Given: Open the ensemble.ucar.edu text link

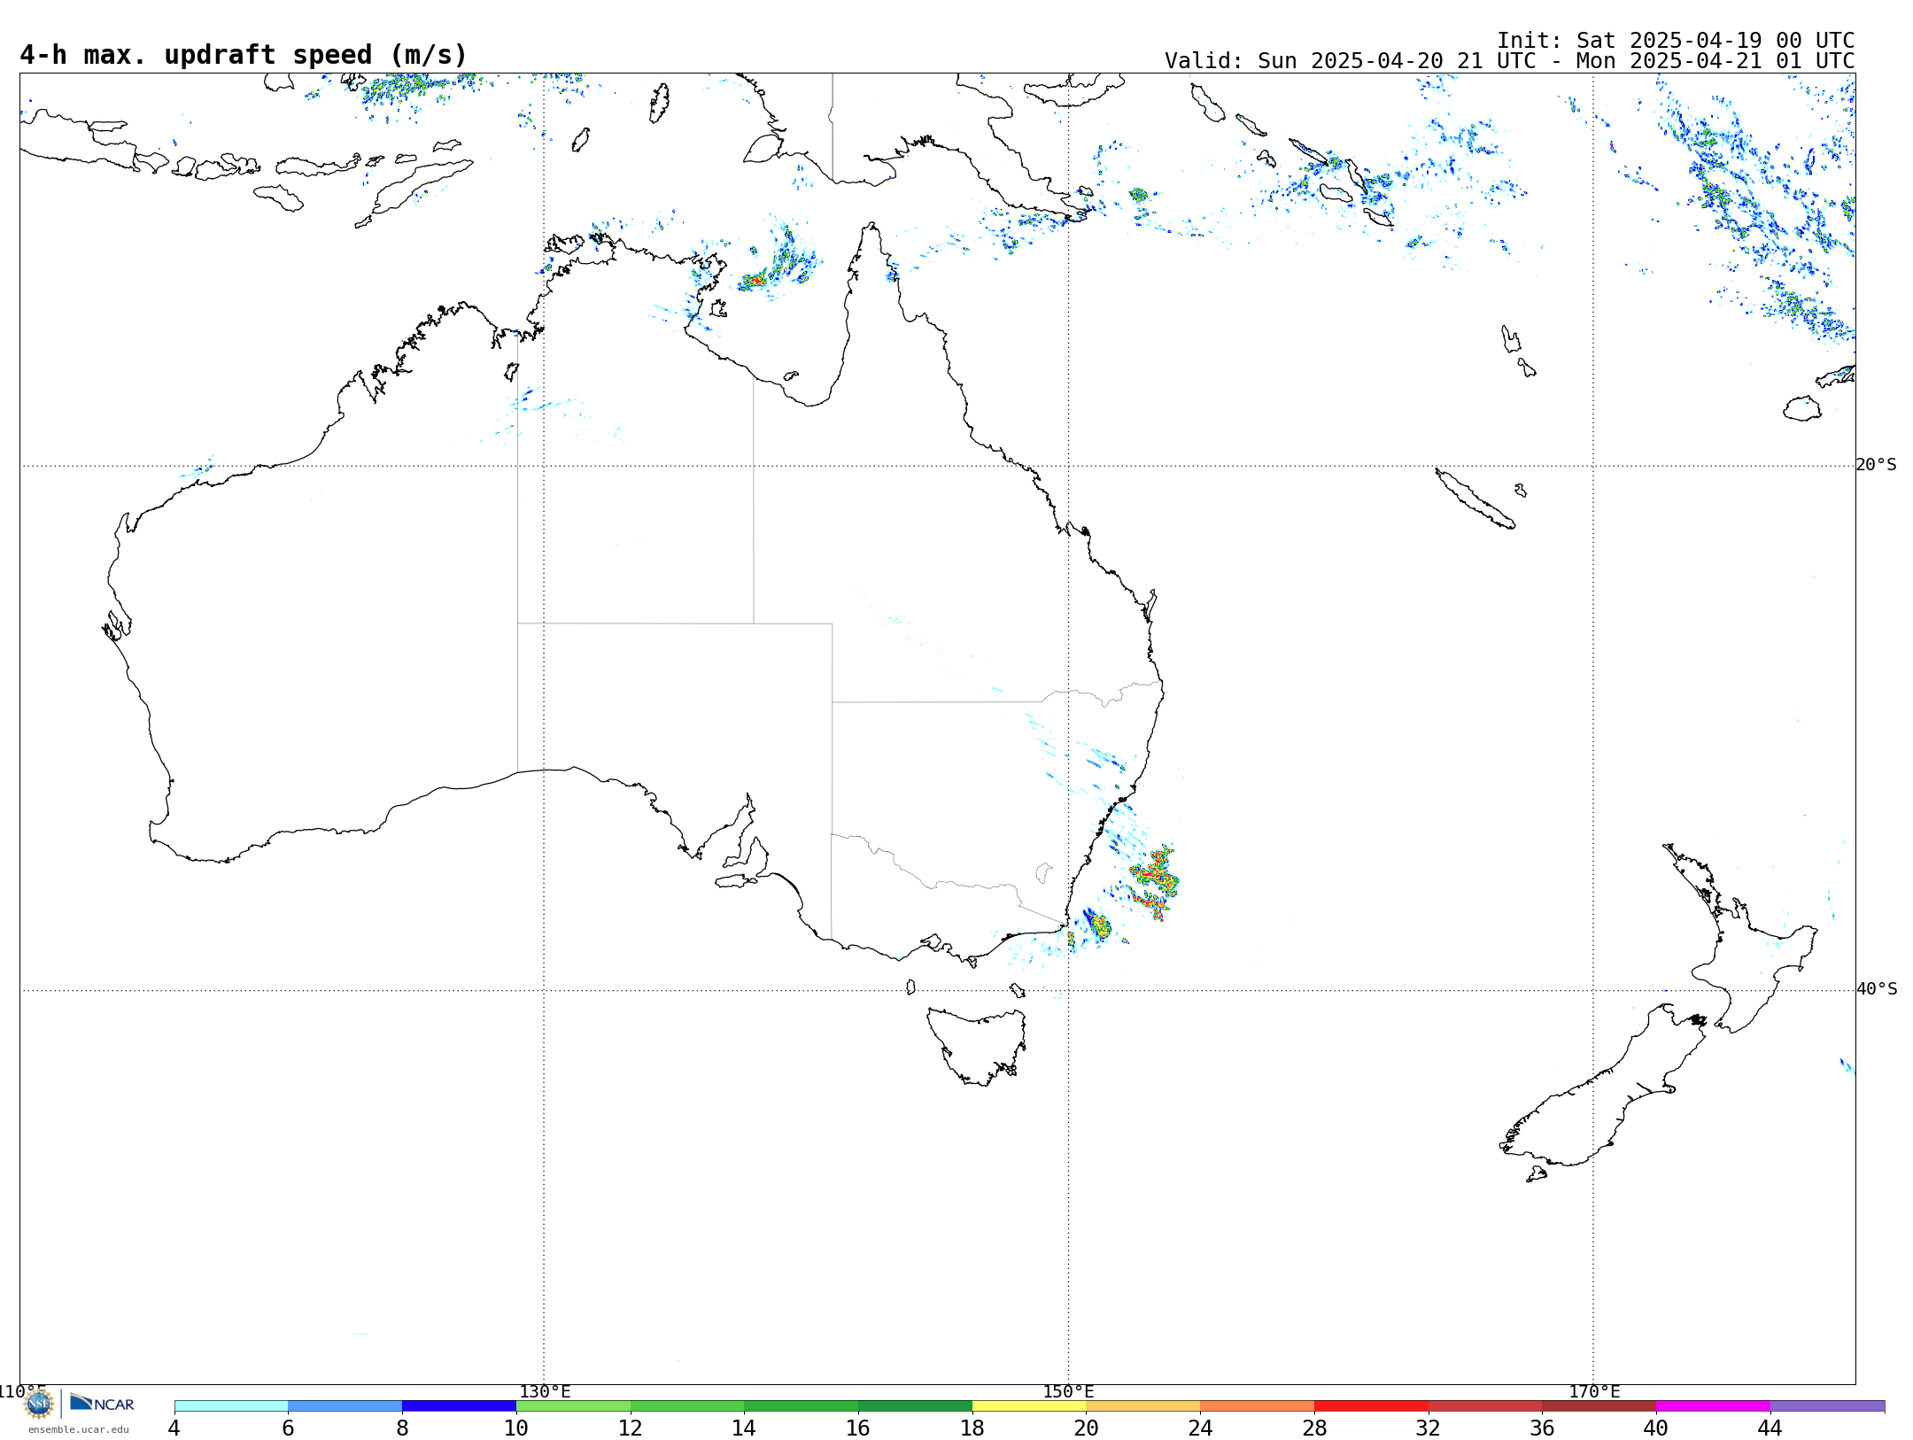Looking at the screenshot, I should pos(79,1429).
